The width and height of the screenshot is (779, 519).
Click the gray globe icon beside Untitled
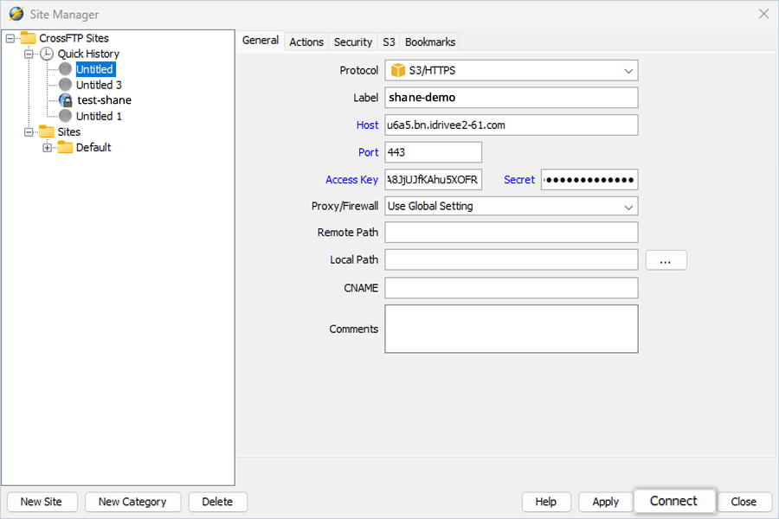pos(65,69)
